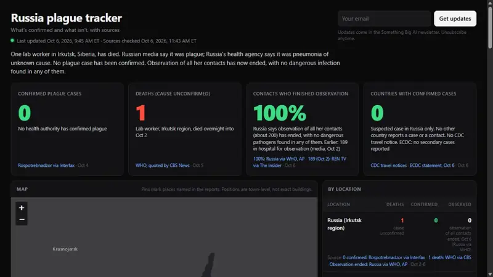Open the ECDC statement, Oct 6 link

point(432,165)
